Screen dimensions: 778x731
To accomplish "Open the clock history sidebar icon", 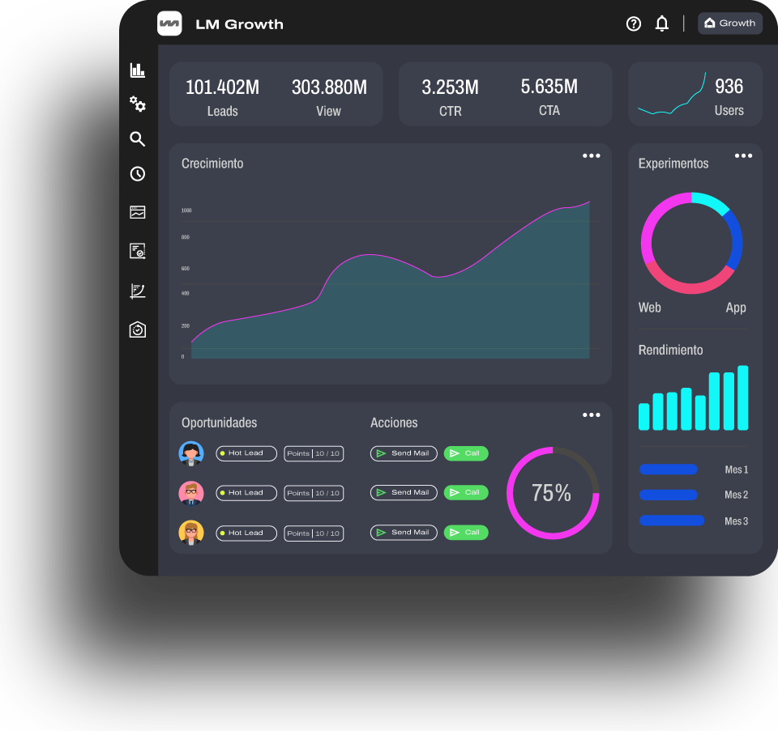I will [138, 174].
